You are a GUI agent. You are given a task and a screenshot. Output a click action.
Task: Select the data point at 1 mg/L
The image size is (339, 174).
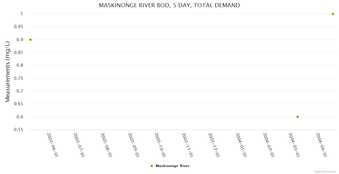click(333, 14)
